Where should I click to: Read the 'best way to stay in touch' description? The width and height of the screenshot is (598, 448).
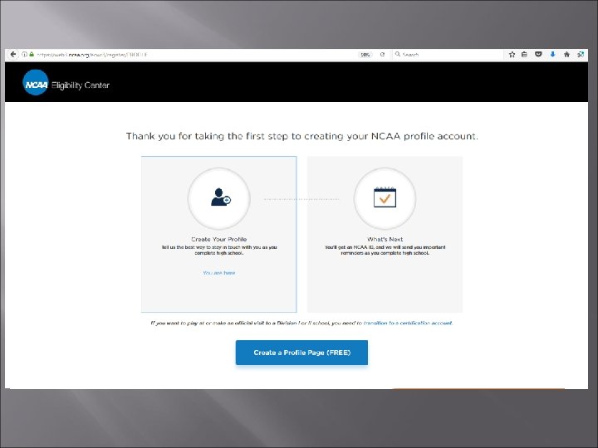click(x=219, y=250)
